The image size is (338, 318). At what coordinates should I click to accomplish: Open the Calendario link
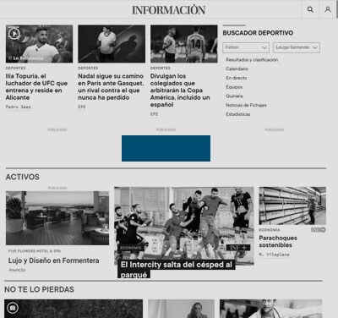point(237,69)
